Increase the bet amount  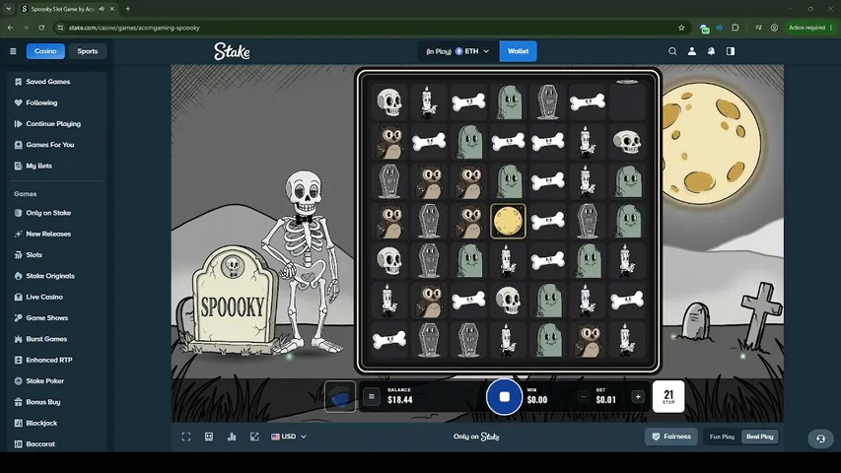(x=638, y=397)
